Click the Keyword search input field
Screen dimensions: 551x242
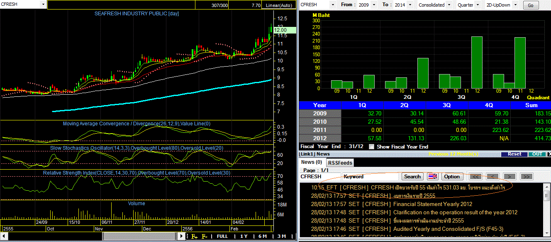coord(371,177)
